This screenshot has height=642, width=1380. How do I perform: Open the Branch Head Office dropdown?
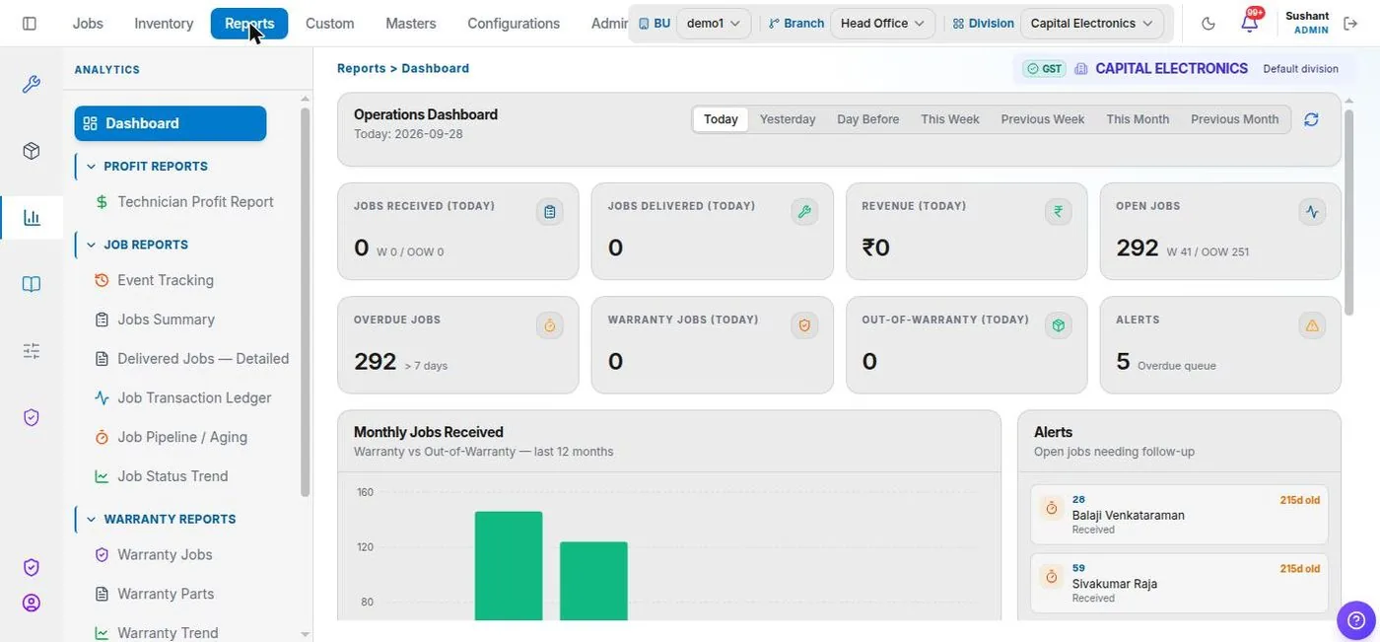882,23
